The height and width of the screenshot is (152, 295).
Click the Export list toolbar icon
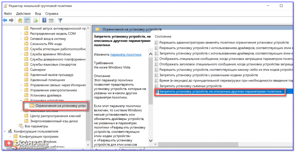click(x=35, y=20)
